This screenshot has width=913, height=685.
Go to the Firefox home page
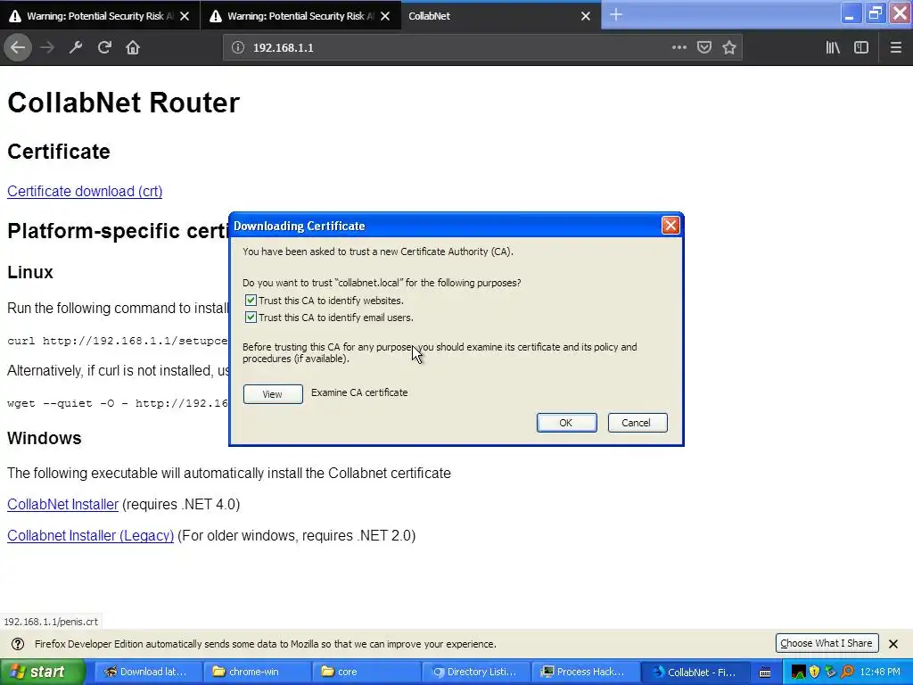click(x=133, y=47)
